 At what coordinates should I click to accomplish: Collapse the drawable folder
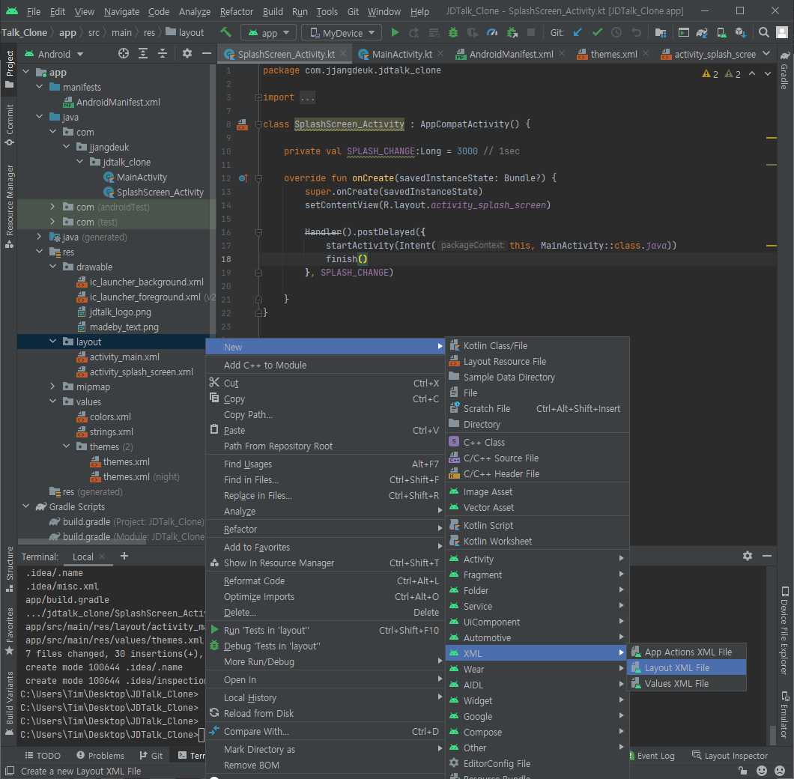click(52, 267)
